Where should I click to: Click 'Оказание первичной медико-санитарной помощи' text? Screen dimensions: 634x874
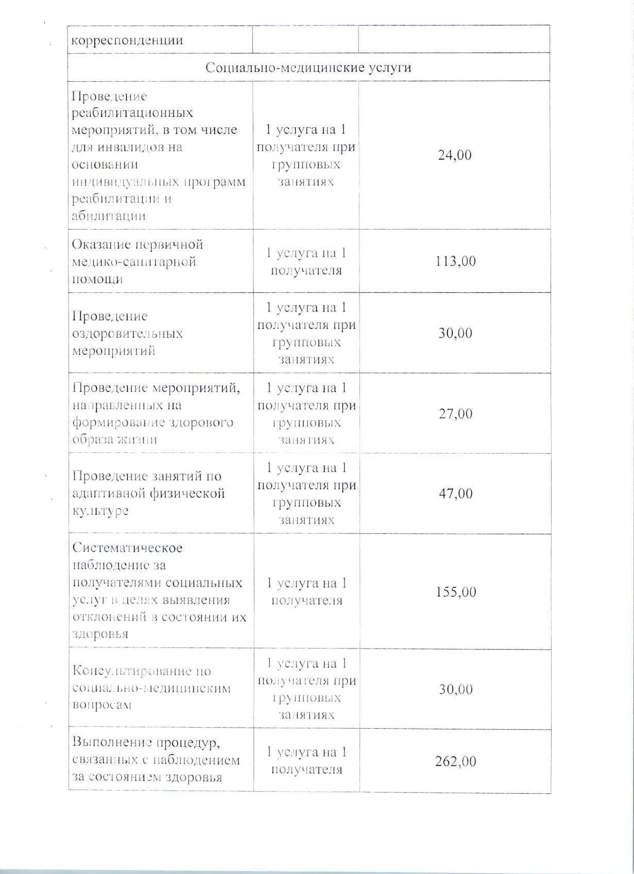pos(137,261)
